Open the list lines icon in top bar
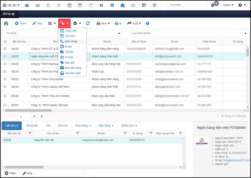The height and width of the screenshot is (178, 251). 112,5
